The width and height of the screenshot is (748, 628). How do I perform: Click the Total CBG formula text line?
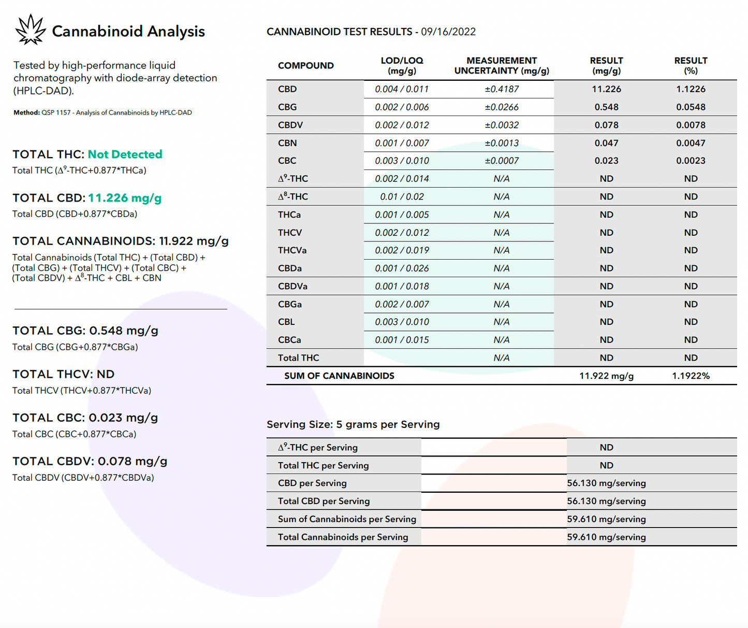point(75,347)
